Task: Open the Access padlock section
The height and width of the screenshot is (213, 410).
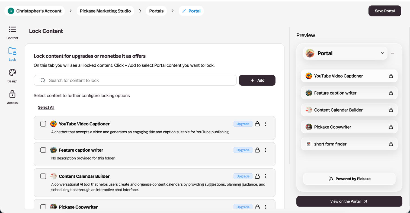Action: pos(12,97)
